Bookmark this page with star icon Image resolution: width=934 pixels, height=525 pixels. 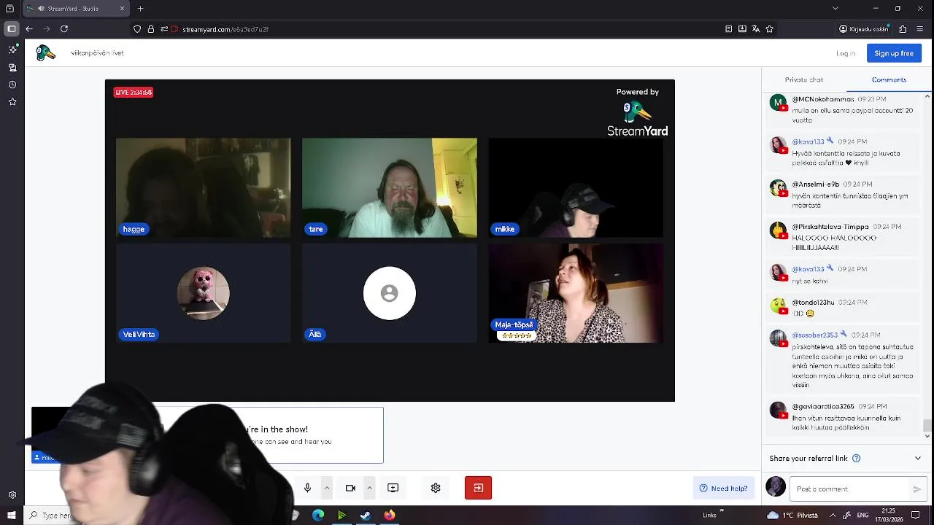pyautogui.click(x=769, y=29)
